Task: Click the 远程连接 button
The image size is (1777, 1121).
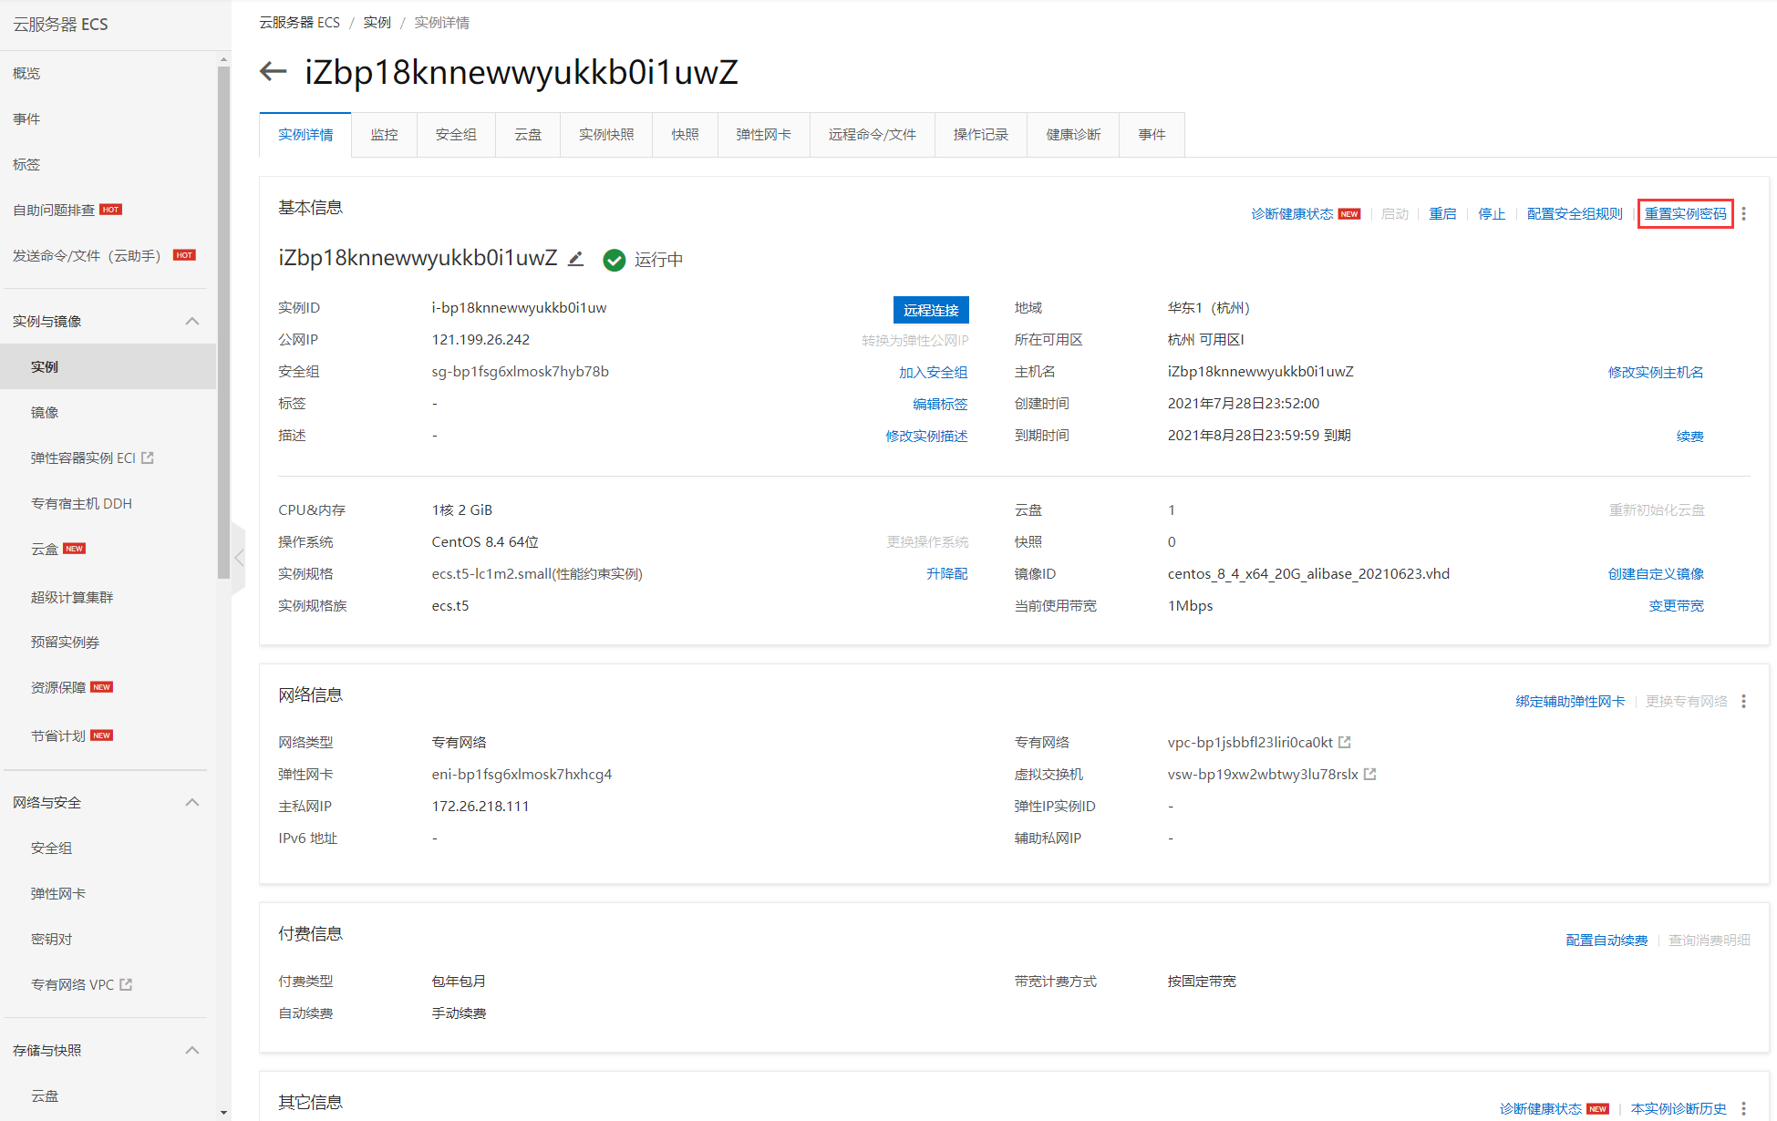Action: tap(931, 309)
